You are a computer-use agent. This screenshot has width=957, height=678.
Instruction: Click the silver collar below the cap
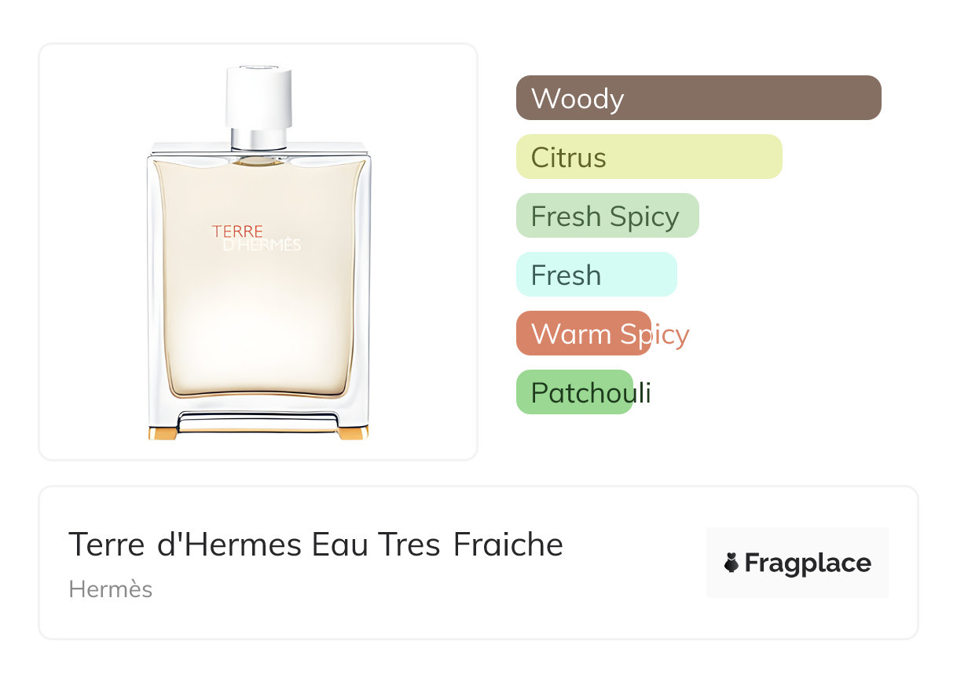coord(258,138)
